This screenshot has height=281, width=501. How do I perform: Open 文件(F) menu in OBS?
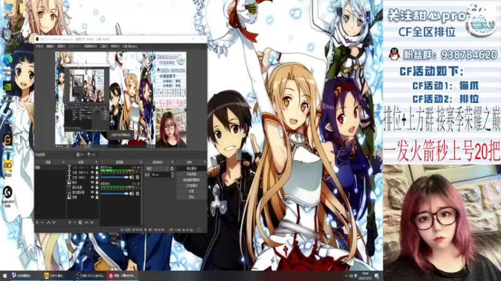(39, 46)
